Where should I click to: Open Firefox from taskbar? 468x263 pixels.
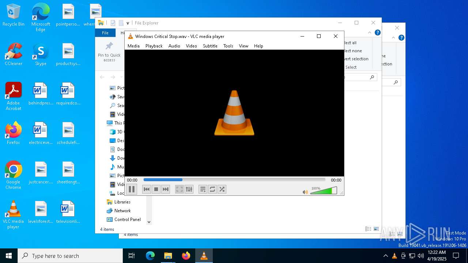186,256
